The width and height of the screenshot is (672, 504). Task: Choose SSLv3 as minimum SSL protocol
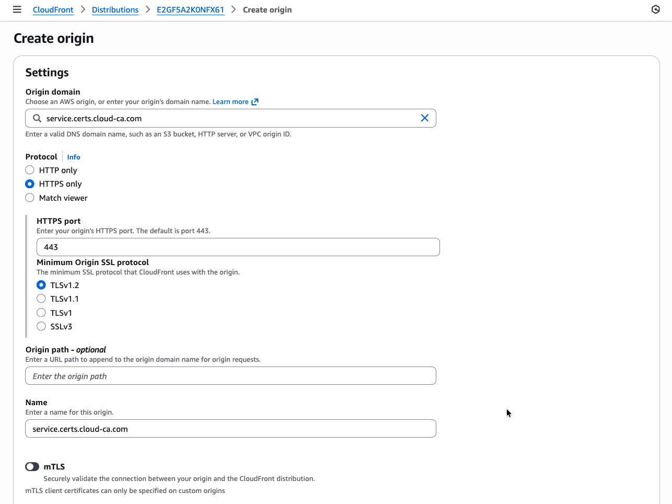pyautogui.click(x=41, y=326)
